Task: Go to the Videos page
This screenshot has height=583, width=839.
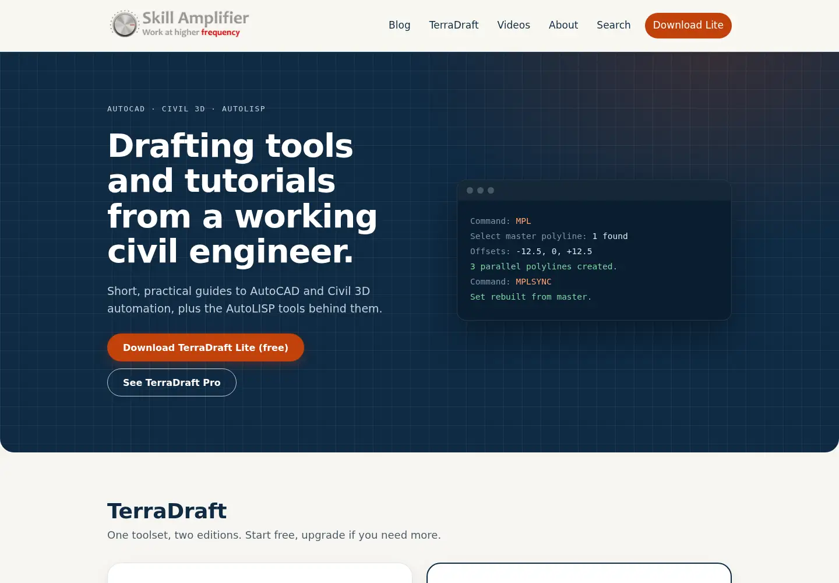Action: (x=513, y=25)
